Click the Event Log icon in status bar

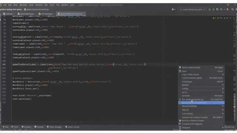(x=226, y=127)
